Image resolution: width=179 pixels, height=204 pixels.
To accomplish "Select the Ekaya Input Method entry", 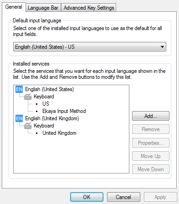I will [x=64, y=111].
